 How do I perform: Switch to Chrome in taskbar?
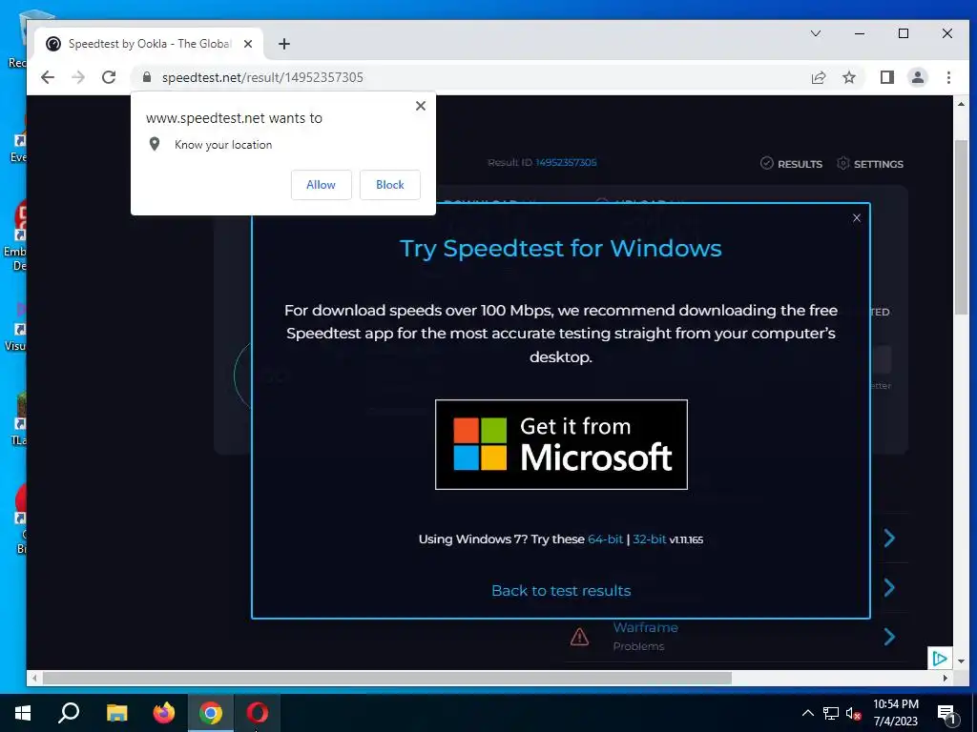click(x=211, y=713)
